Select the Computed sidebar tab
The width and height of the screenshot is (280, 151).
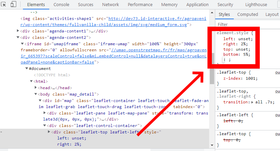248,15
